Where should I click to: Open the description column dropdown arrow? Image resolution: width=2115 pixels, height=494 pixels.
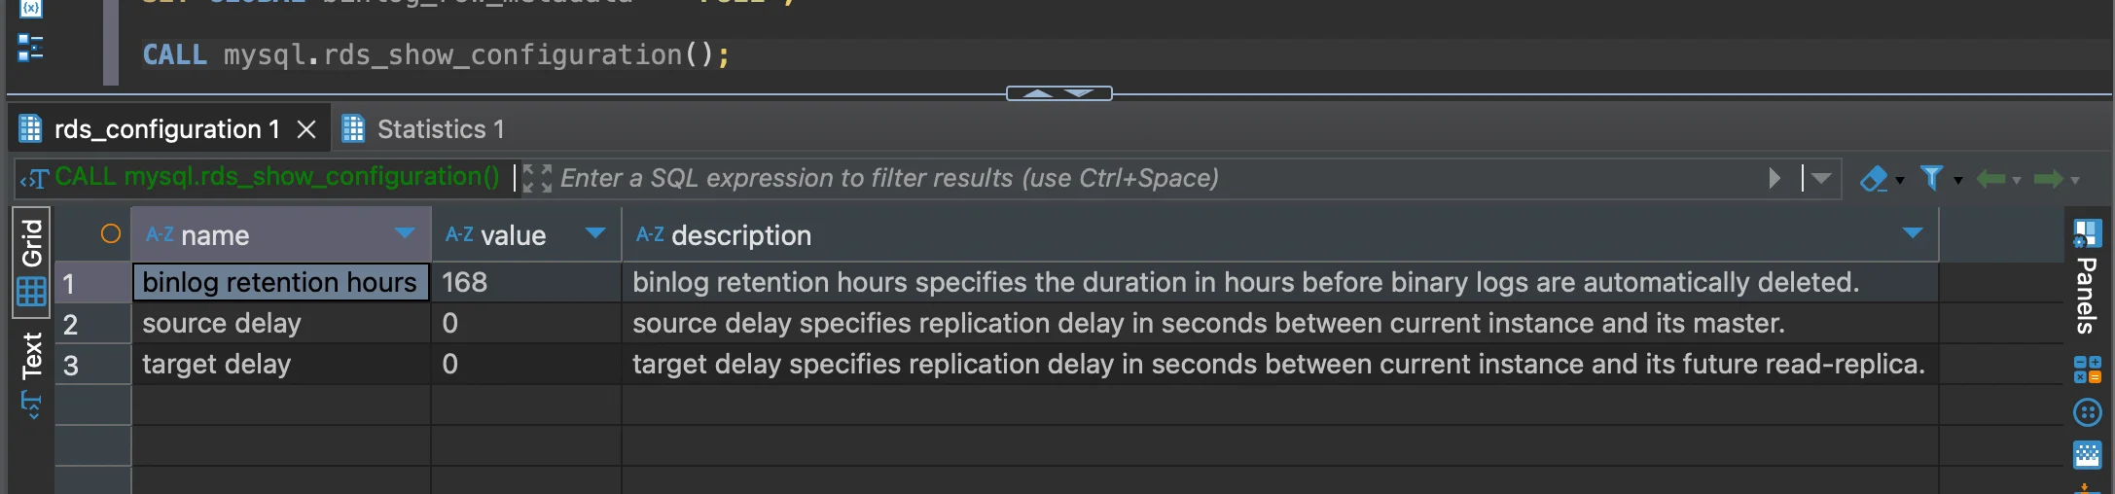coord(1912,233)
